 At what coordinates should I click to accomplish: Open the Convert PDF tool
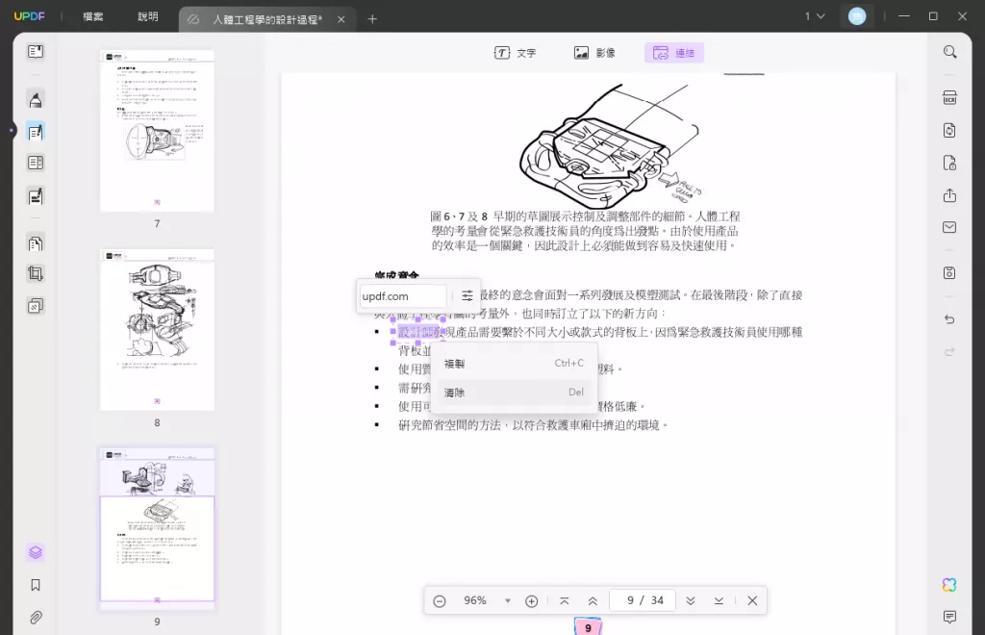(x=949, y=131)
